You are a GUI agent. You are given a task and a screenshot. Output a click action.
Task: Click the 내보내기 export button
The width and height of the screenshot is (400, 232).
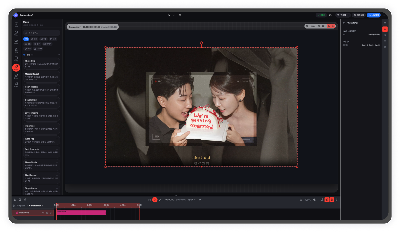tap(373, 15)
